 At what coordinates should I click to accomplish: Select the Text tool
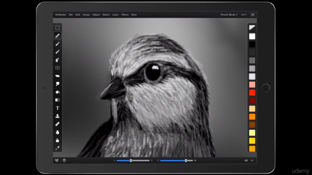pyautogui.click(x=58, y=108)
